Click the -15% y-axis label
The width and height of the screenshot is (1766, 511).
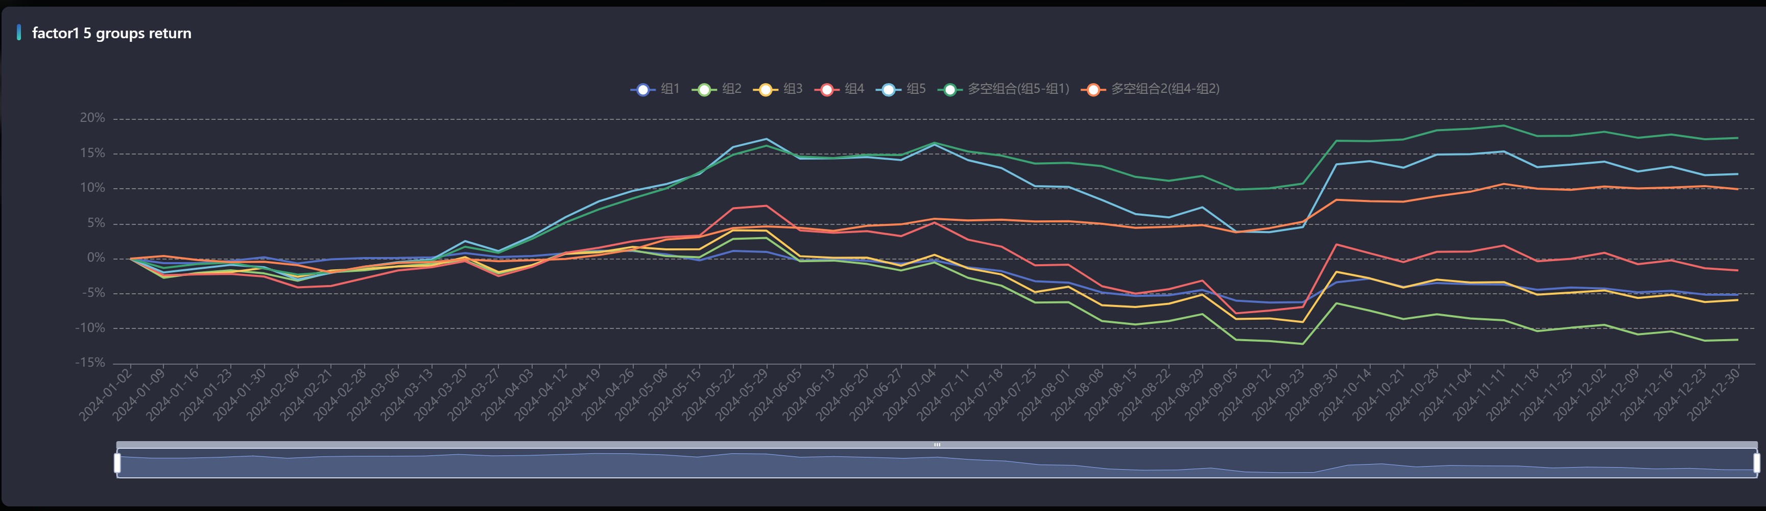pyautogui.click(x=90, y=363)
